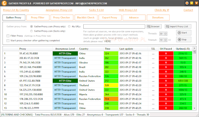
Task: Click the table scrollbar up arrow
Action: point(194,48)
